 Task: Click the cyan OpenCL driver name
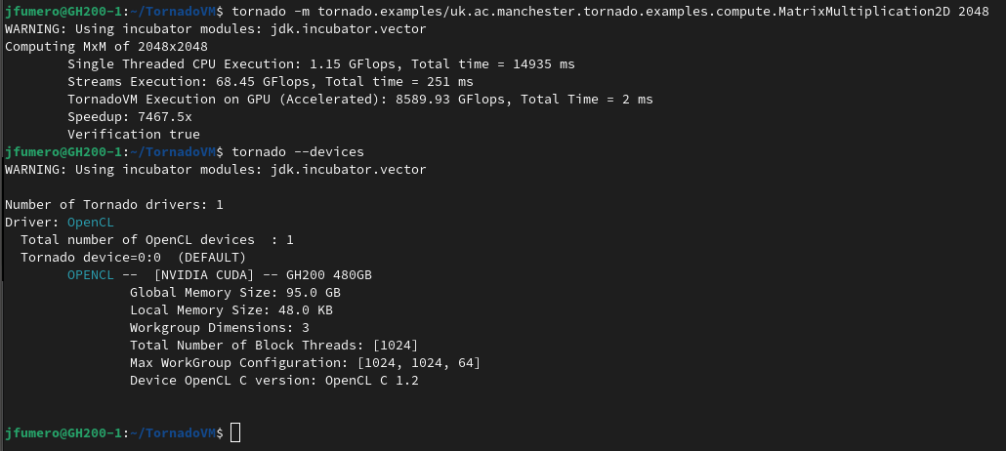91,222
